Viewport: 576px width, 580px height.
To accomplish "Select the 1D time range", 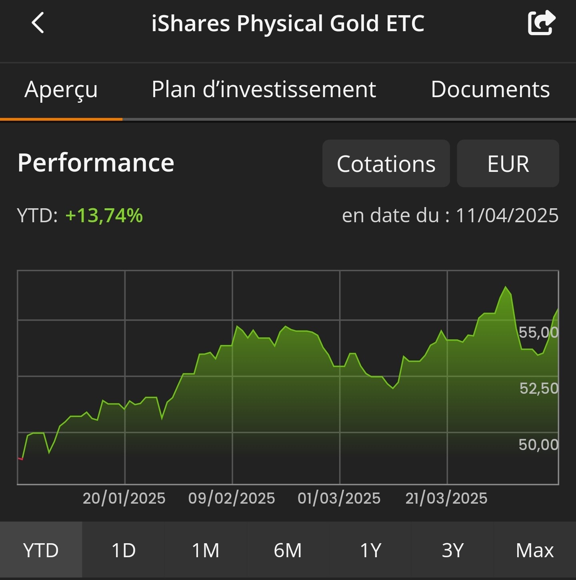I will [123, 550].
